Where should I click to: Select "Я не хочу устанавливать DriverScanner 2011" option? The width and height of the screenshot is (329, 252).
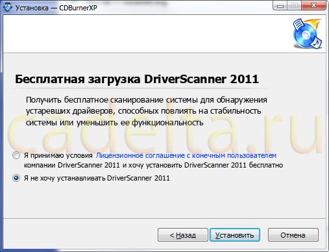click(x=16, y=178)
